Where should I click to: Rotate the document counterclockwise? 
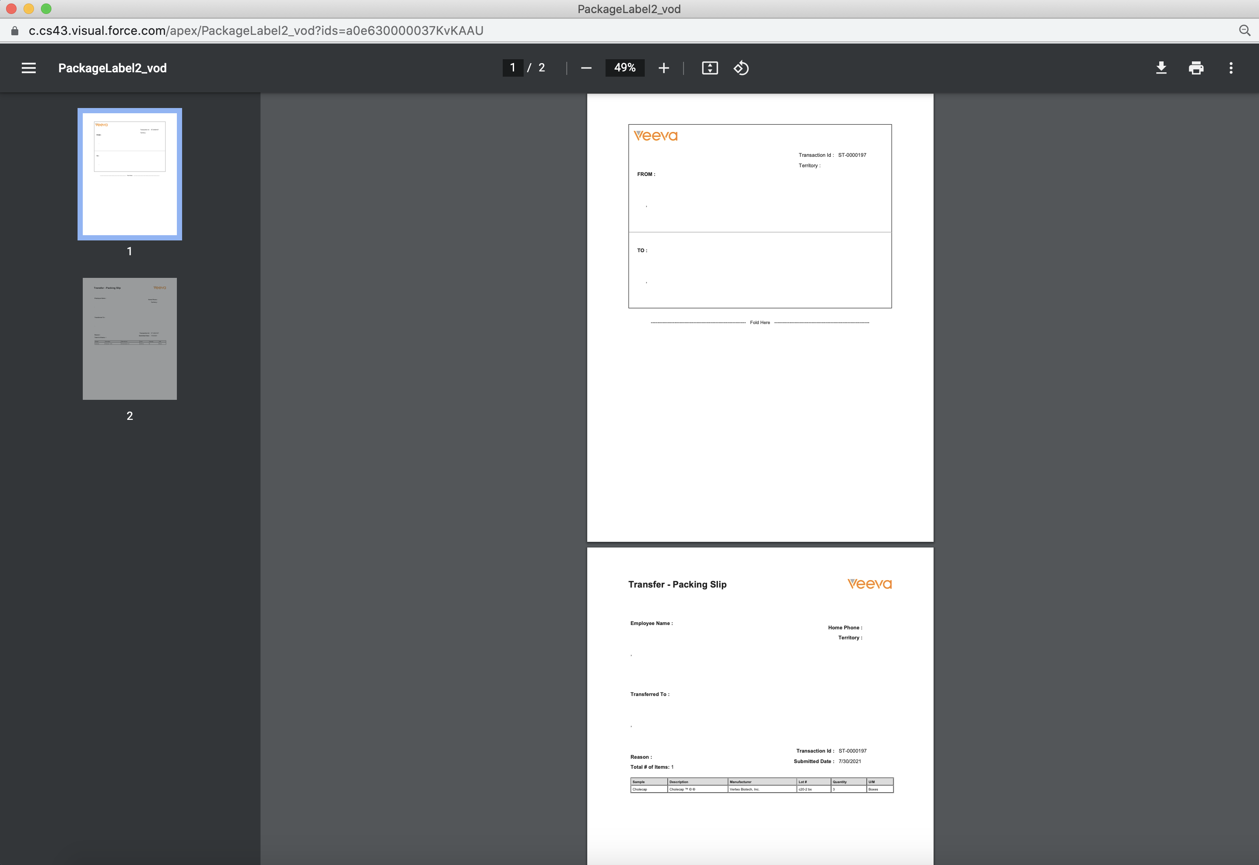tap(741, 68)
